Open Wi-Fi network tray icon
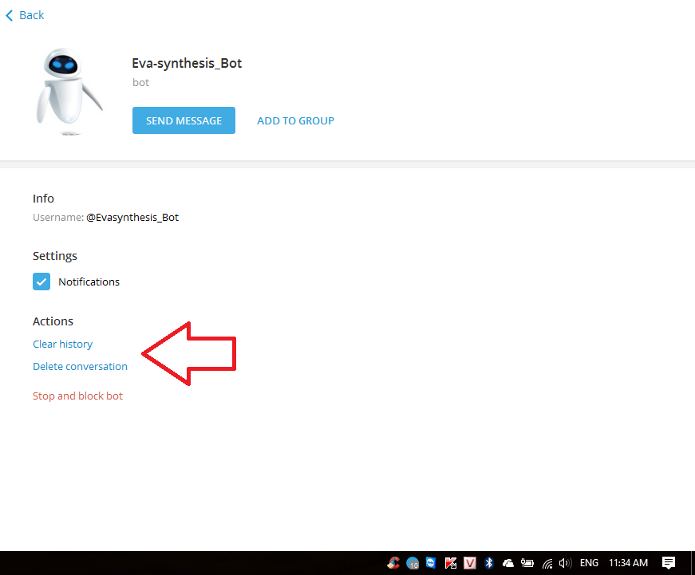 click(547, 564)
